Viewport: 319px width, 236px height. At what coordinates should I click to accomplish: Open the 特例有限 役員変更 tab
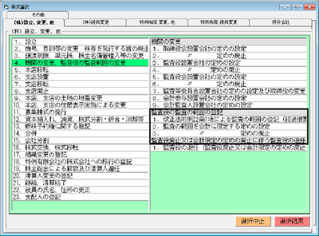219,22
